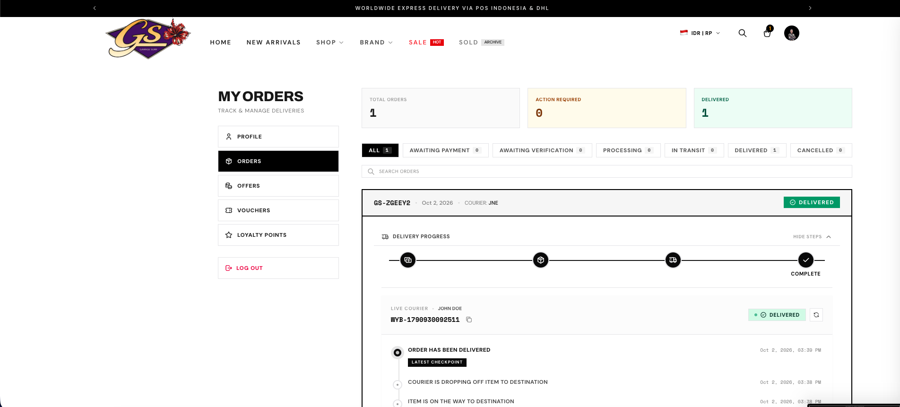Filter by In Transit tab

tap(694, 150)
